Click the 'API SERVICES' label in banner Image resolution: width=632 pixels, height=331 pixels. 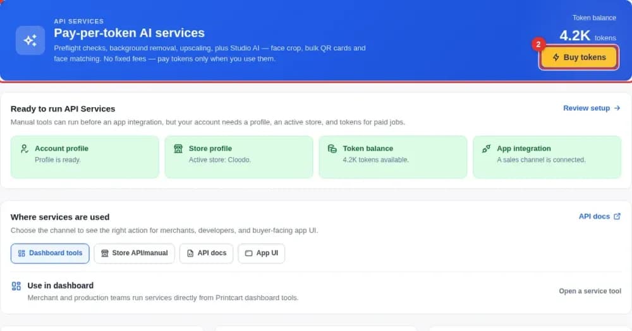(78, 21)
